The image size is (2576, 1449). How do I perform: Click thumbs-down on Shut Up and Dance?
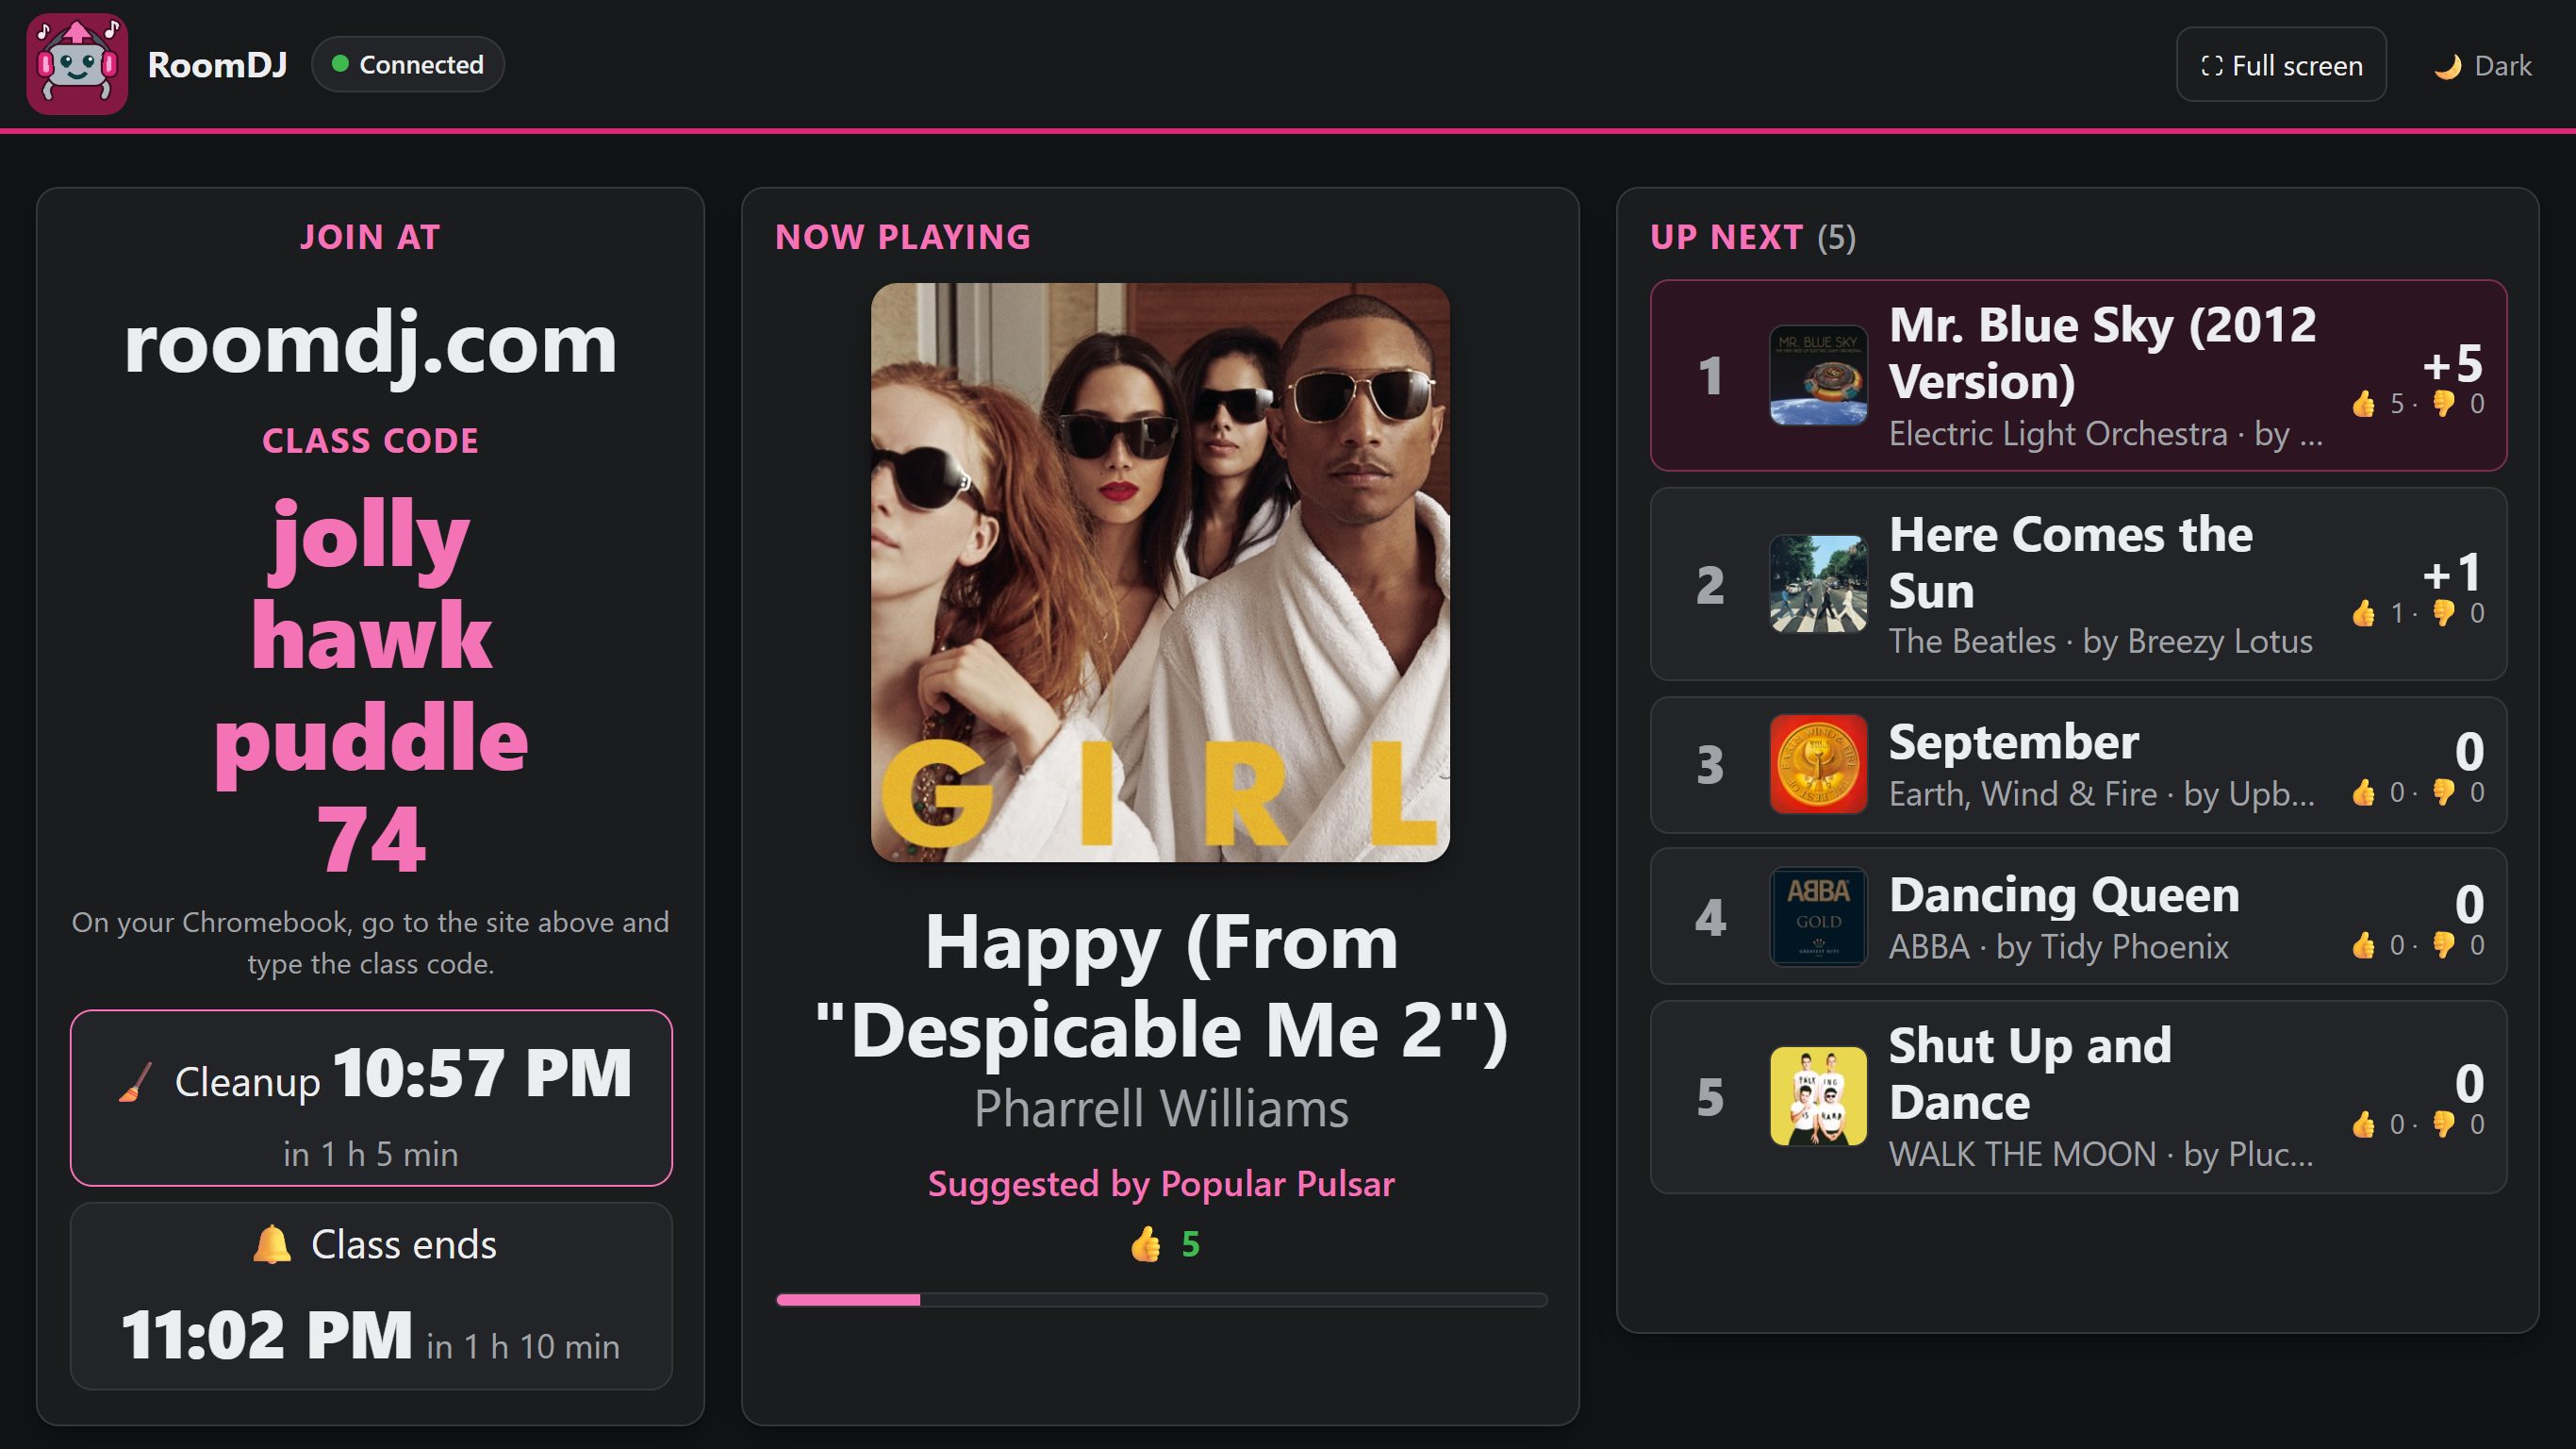(x=2443, y=1124)
